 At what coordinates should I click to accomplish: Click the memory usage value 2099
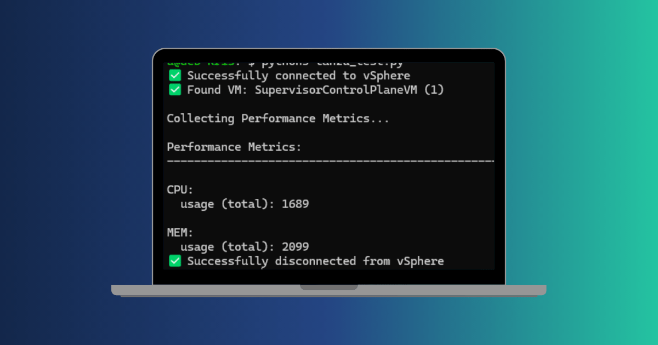(x=295, y=246)
